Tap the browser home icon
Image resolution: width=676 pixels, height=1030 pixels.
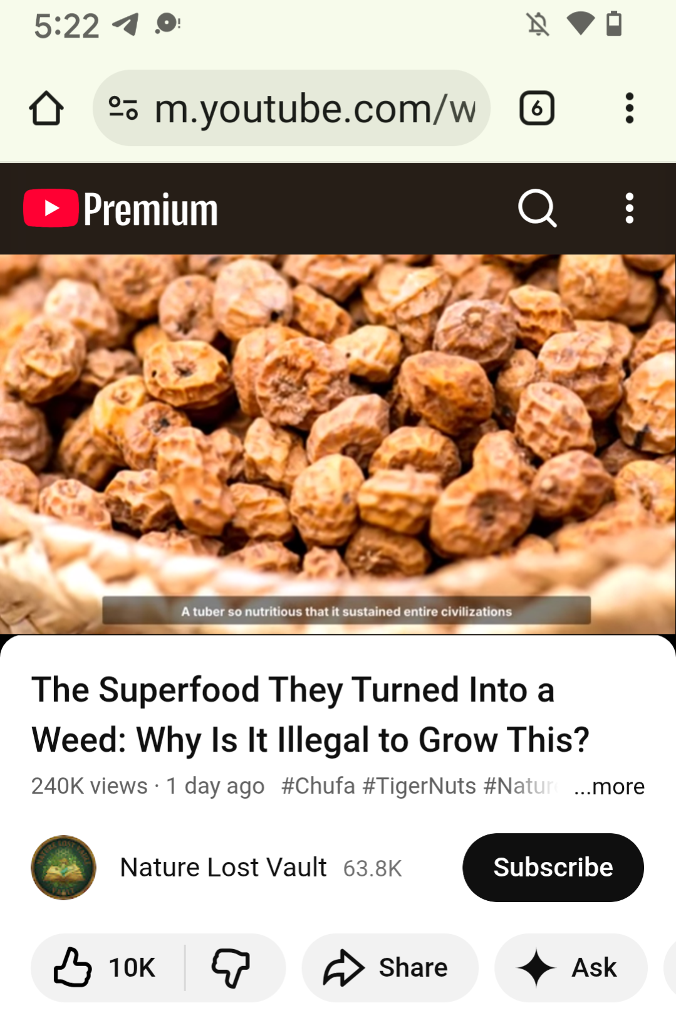[46, 108]
